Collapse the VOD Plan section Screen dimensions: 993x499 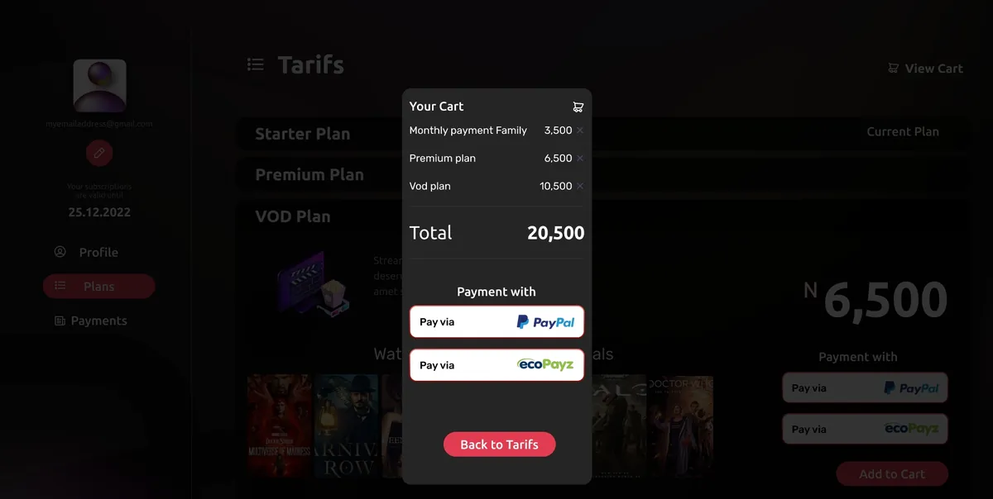pyautogui.click(x=293, y=216)
